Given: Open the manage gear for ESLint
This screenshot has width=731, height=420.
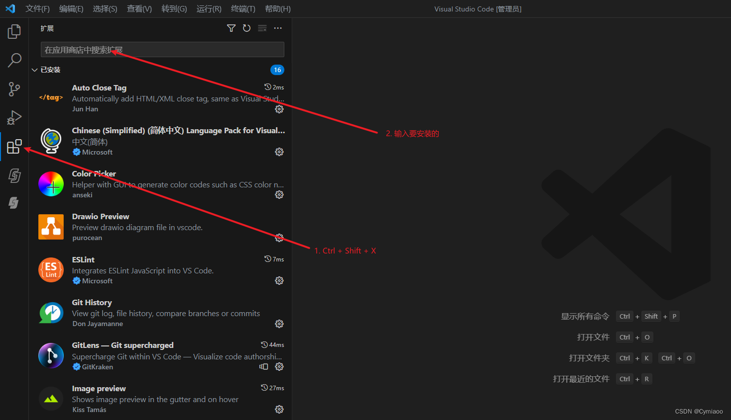Looking at the screenshot, I should (279, 280).
